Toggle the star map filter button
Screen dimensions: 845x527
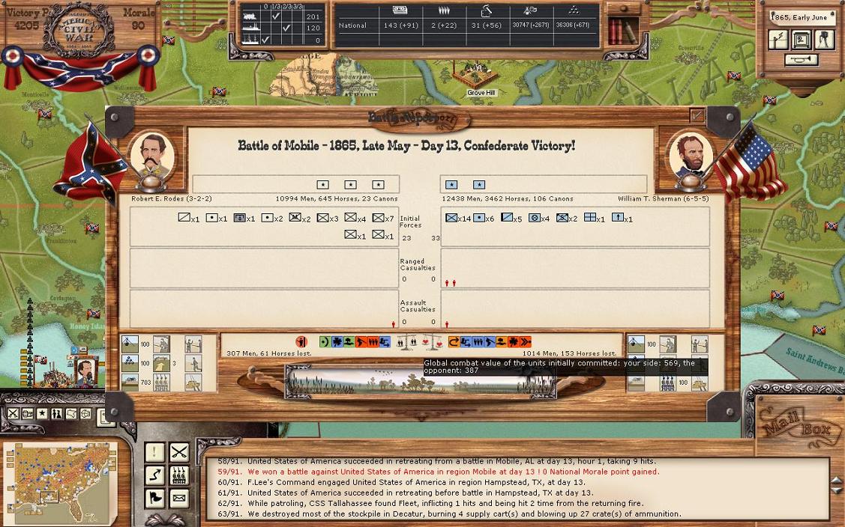pos(42,414)
